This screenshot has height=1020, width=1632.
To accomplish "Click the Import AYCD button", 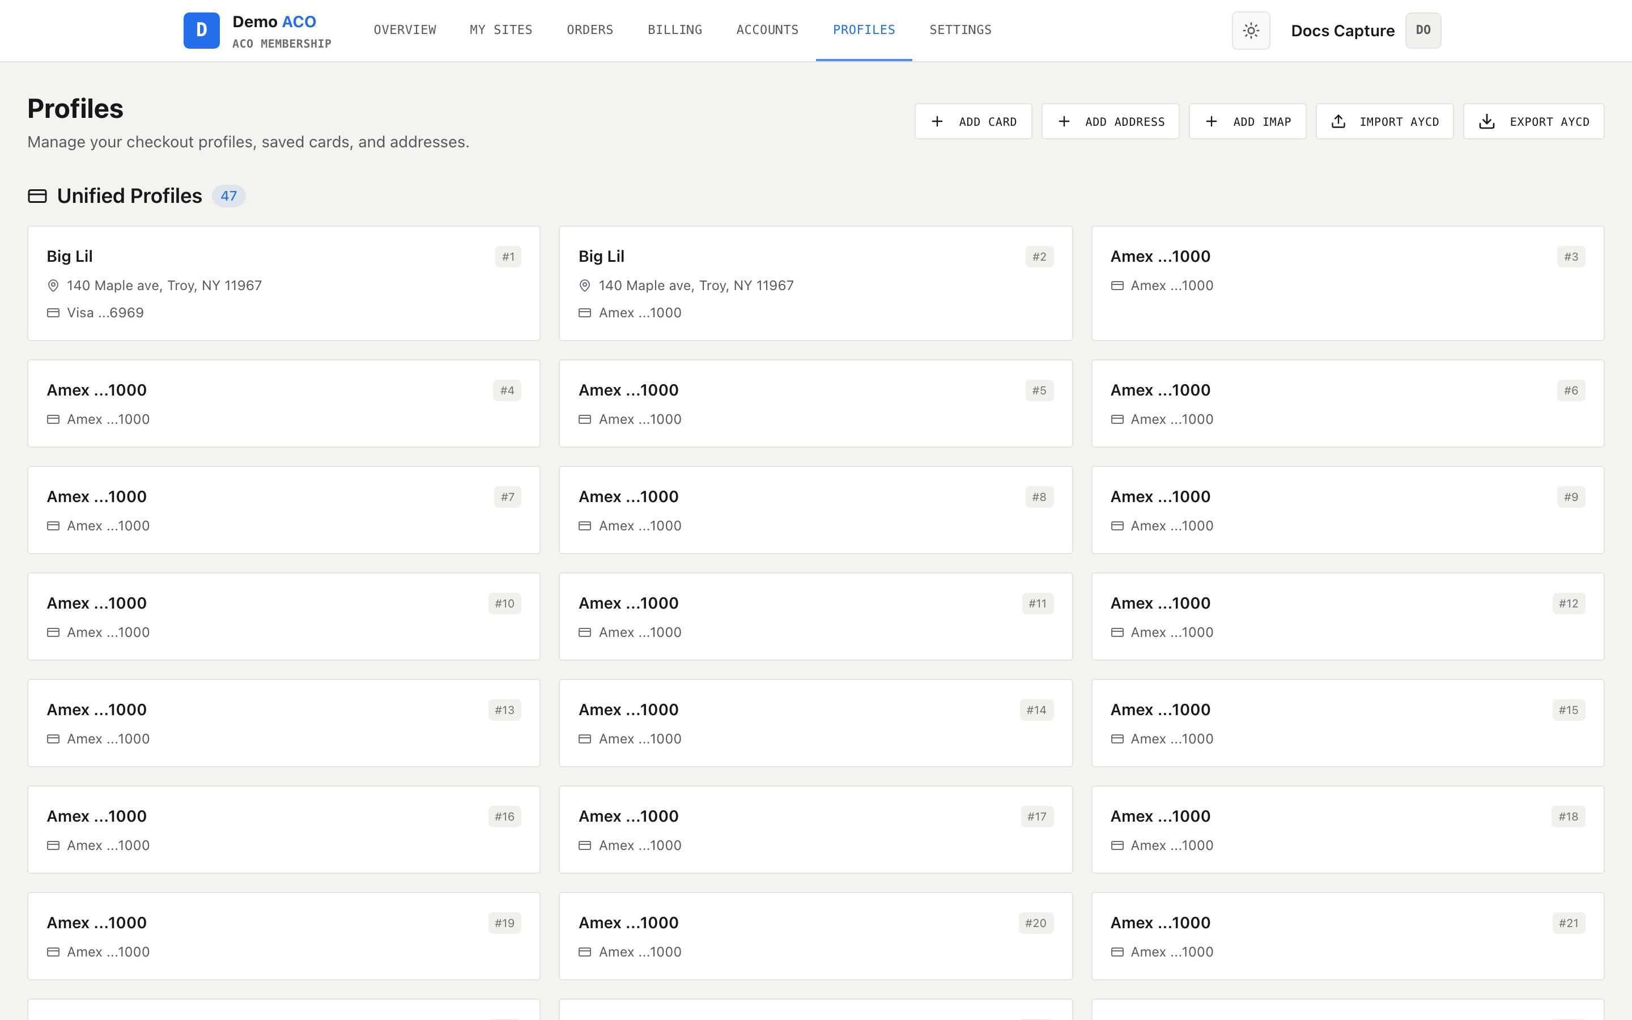I will click(1384, 121).
